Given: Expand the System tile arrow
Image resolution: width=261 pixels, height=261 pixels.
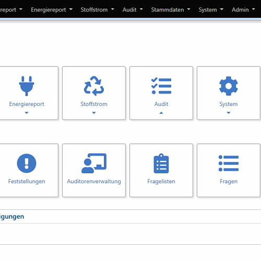Looking at the screenshot, I should click(x=229, y=113).
